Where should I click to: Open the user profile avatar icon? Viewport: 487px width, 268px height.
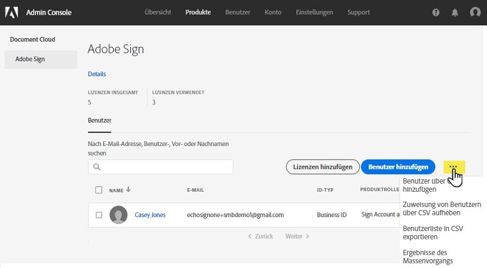[x=475, y=12]
